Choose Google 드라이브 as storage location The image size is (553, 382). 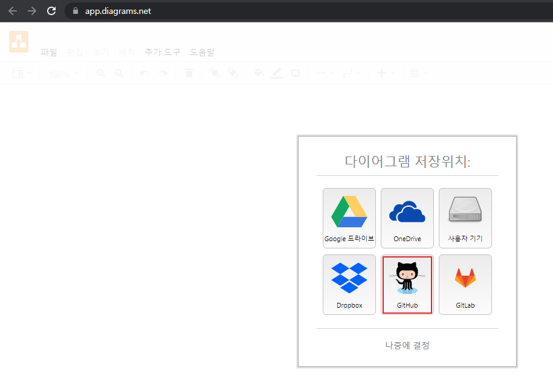click(349, 218)
